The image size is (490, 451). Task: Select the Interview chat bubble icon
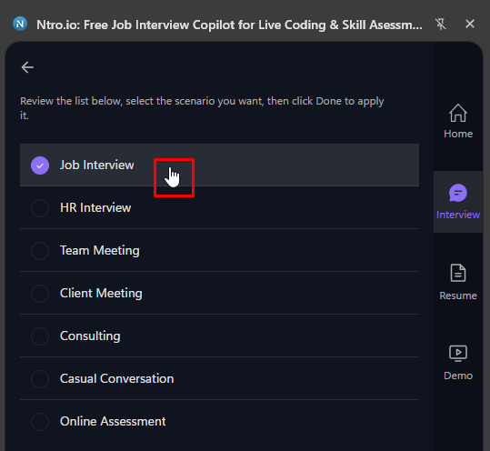point(458,193)
